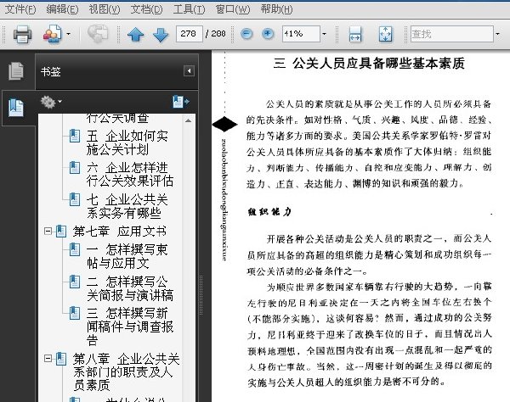Collapse the 第七章 应用文书 tree node

tap(48, 231)
